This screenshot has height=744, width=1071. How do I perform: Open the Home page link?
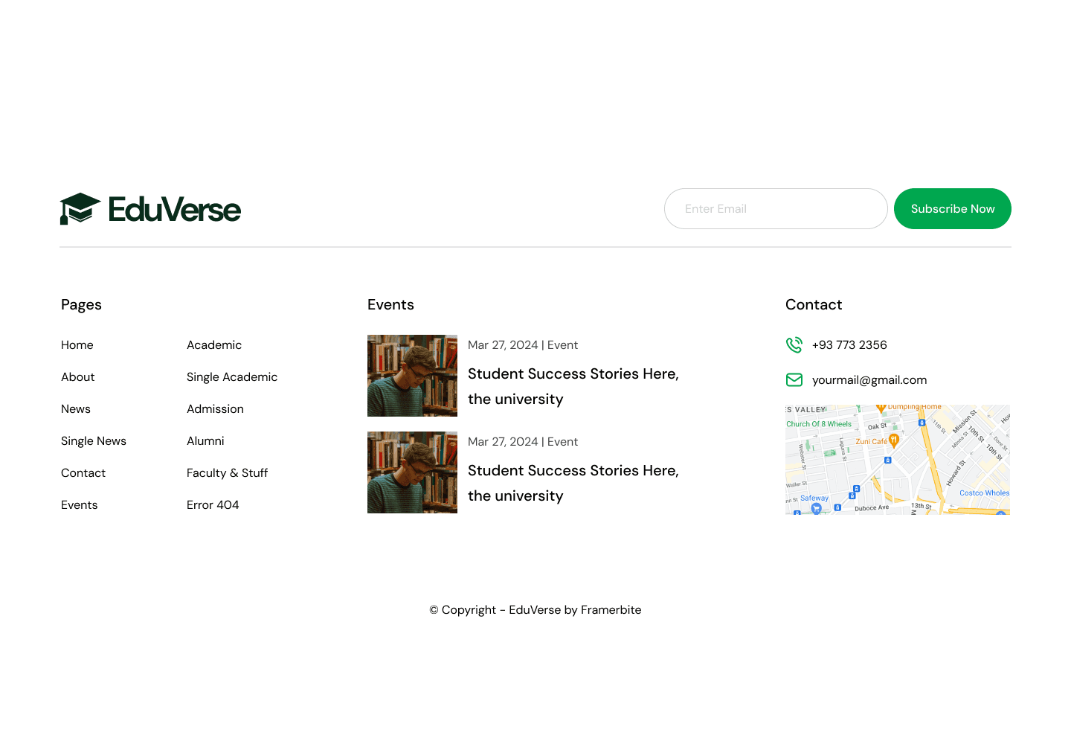(x=77, y=345)
